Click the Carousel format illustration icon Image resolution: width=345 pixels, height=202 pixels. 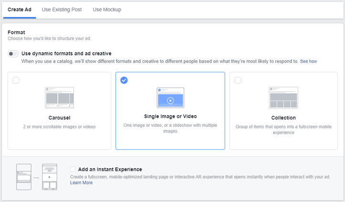(x=59, y=97)
